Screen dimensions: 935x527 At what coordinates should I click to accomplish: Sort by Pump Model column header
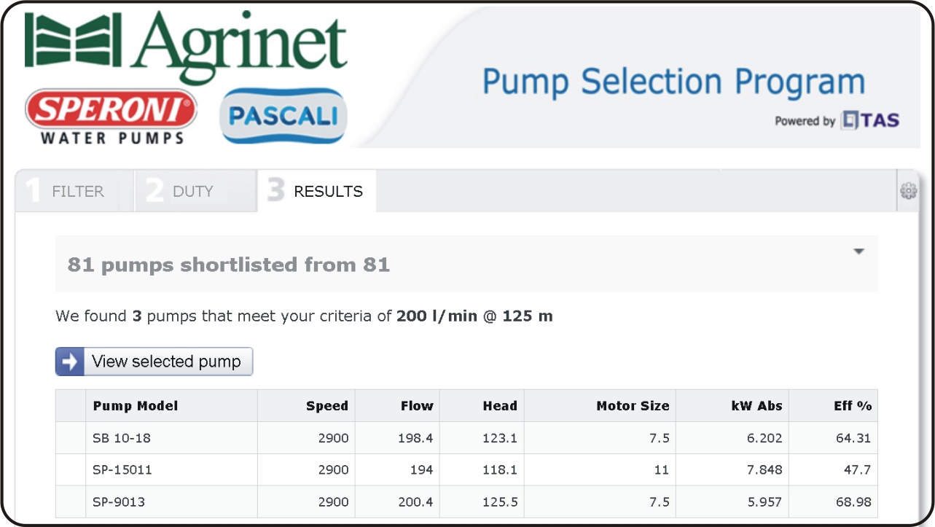(x=136, y=406)
